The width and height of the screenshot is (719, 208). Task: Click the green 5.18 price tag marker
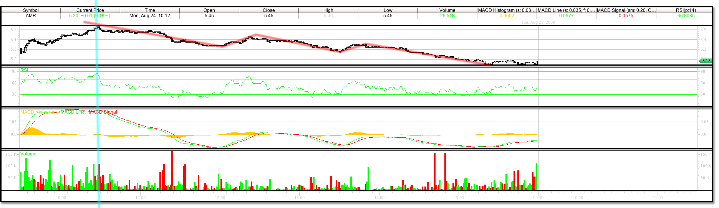[706, 61]
